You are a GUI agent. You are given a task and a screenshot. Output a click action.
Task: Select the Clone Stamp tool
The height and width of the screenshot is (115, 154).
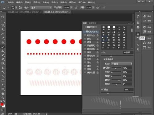pyautogui.click(x=3, y=51)
